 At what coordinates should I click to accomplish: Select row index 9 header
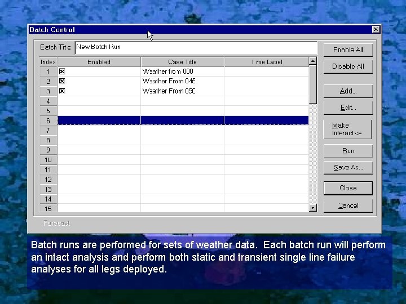[48, 150]
